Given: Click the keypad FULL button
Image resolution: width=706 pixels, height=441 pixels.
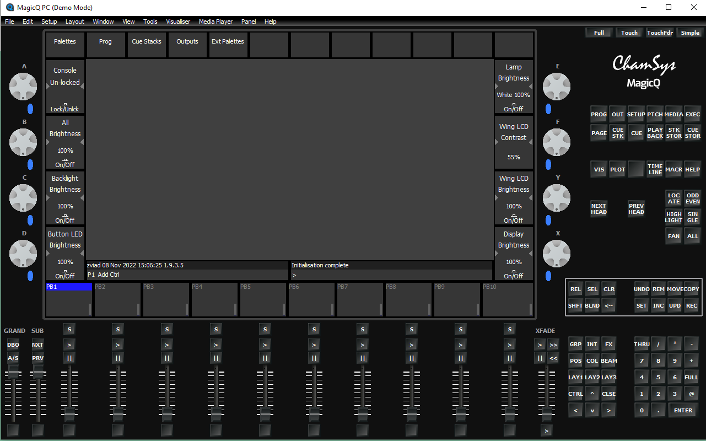Looking at the screenshot, I should coord(692,377).
